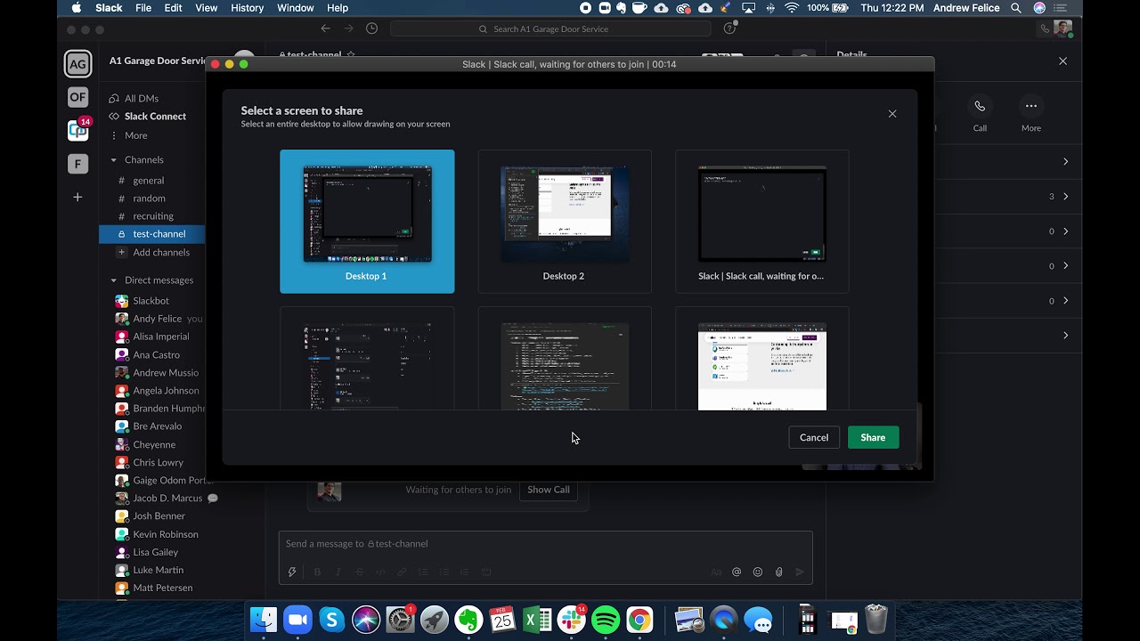Cancel the screen share dialog
This screenshot has height=641, width=1140.
pyautogui.click(x=814, y=437)
